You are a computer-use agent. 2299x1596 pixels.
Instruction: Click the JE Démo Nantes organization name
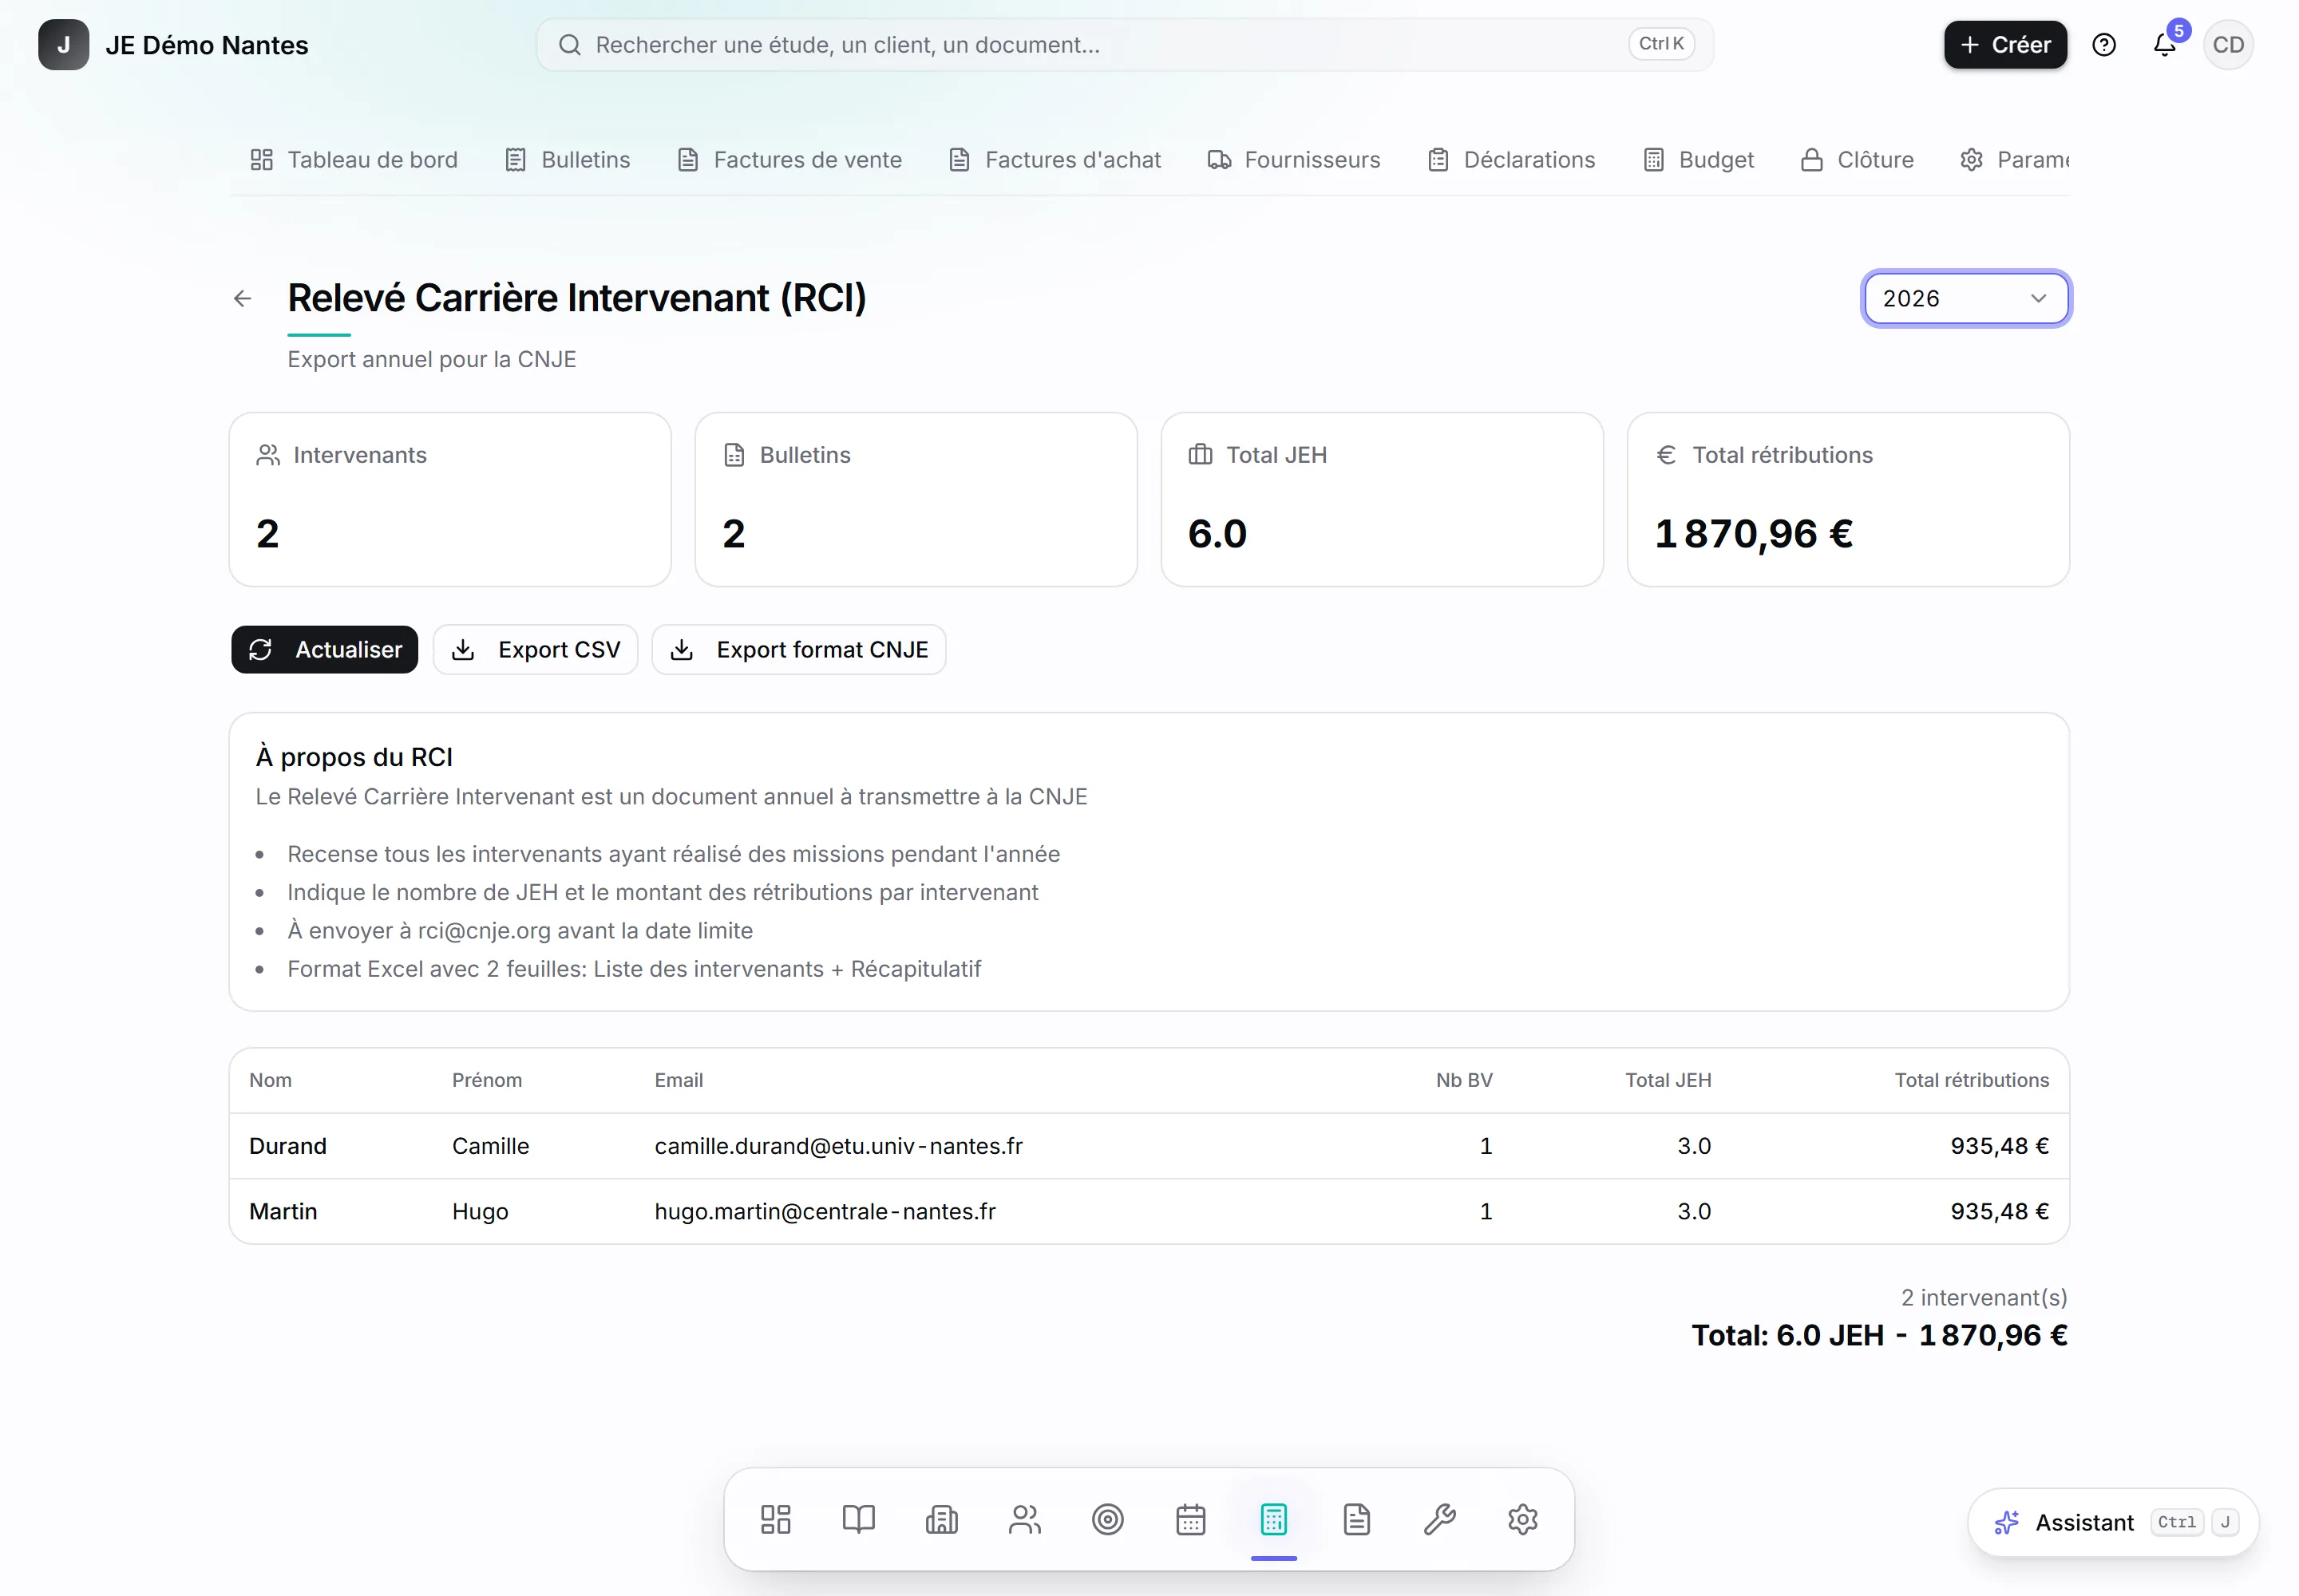(207, 45)
